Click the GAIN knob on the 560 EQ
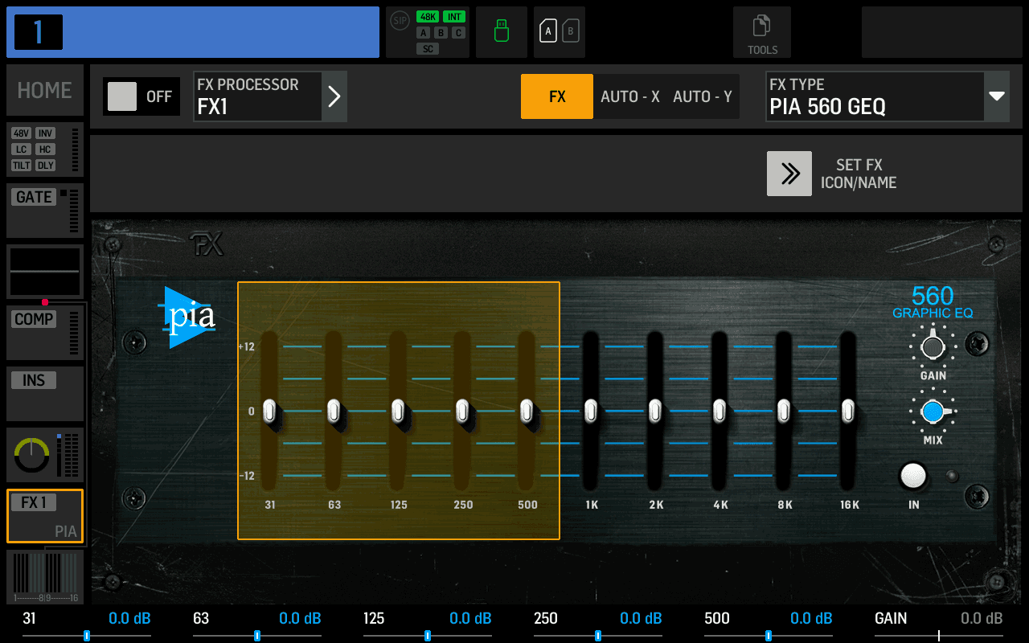The image size is (1029, 643). [933, 346]
